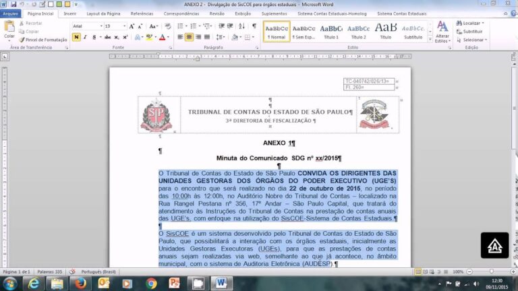Click the spelling check icon in the status bar

point(72,272)
